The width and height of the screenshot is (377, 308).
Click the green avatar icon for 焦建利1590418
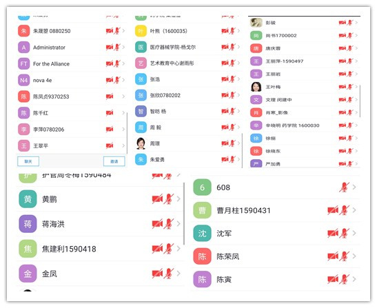pos(28,249)
